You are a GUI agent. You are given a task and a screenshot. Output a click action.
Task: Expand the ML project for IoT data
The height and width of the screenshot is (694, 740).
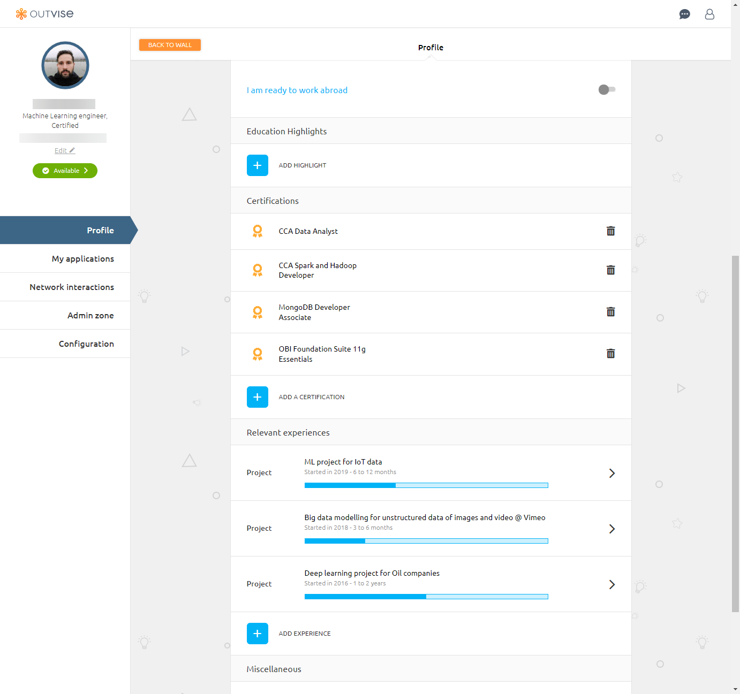[x=611, y=473]
